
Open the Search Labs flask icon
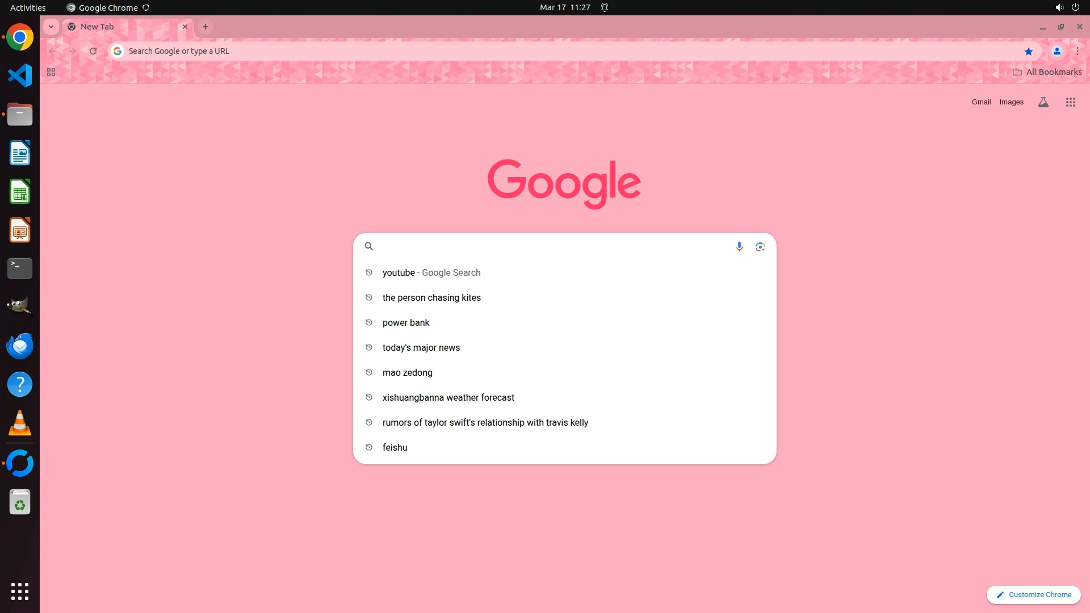pyautogui.click(x=1043, y=102)
